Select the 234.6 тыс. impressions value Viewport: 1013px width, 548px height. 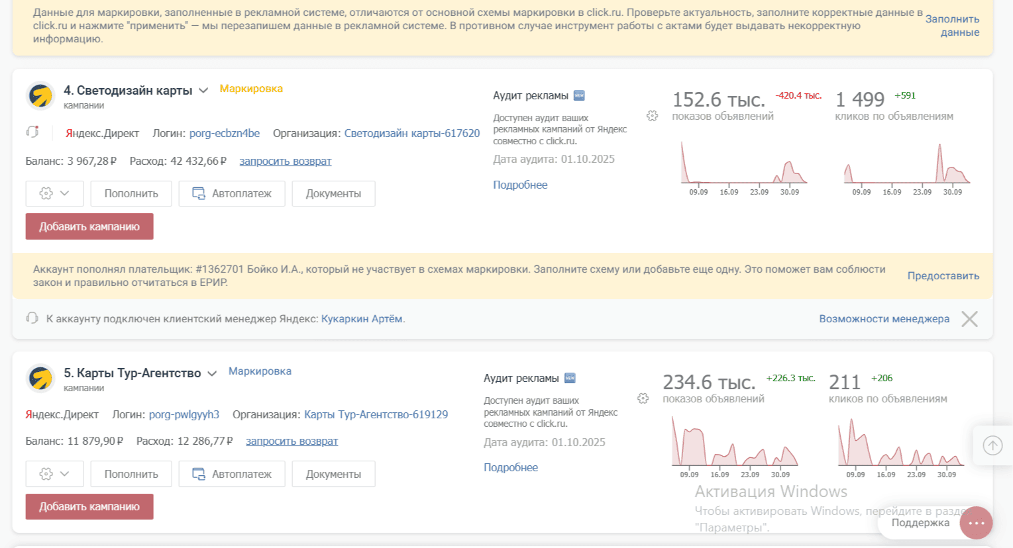point(710,382)
